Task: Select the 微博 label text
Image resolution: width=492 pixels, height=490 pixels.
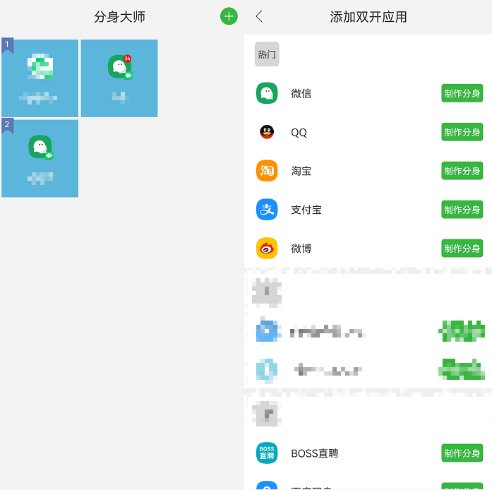Action: (x=301, y=249)
